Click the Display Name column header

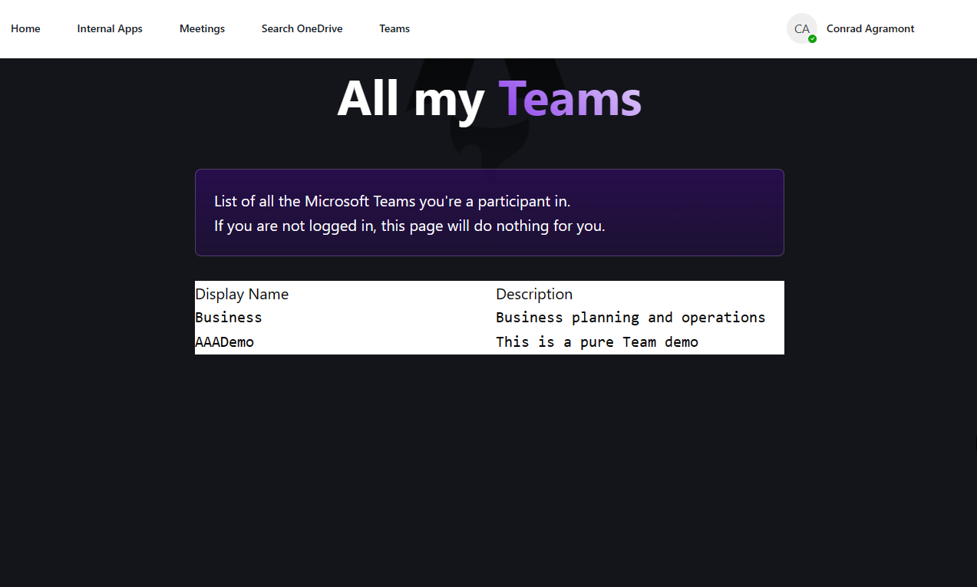[x=242, y=294]
